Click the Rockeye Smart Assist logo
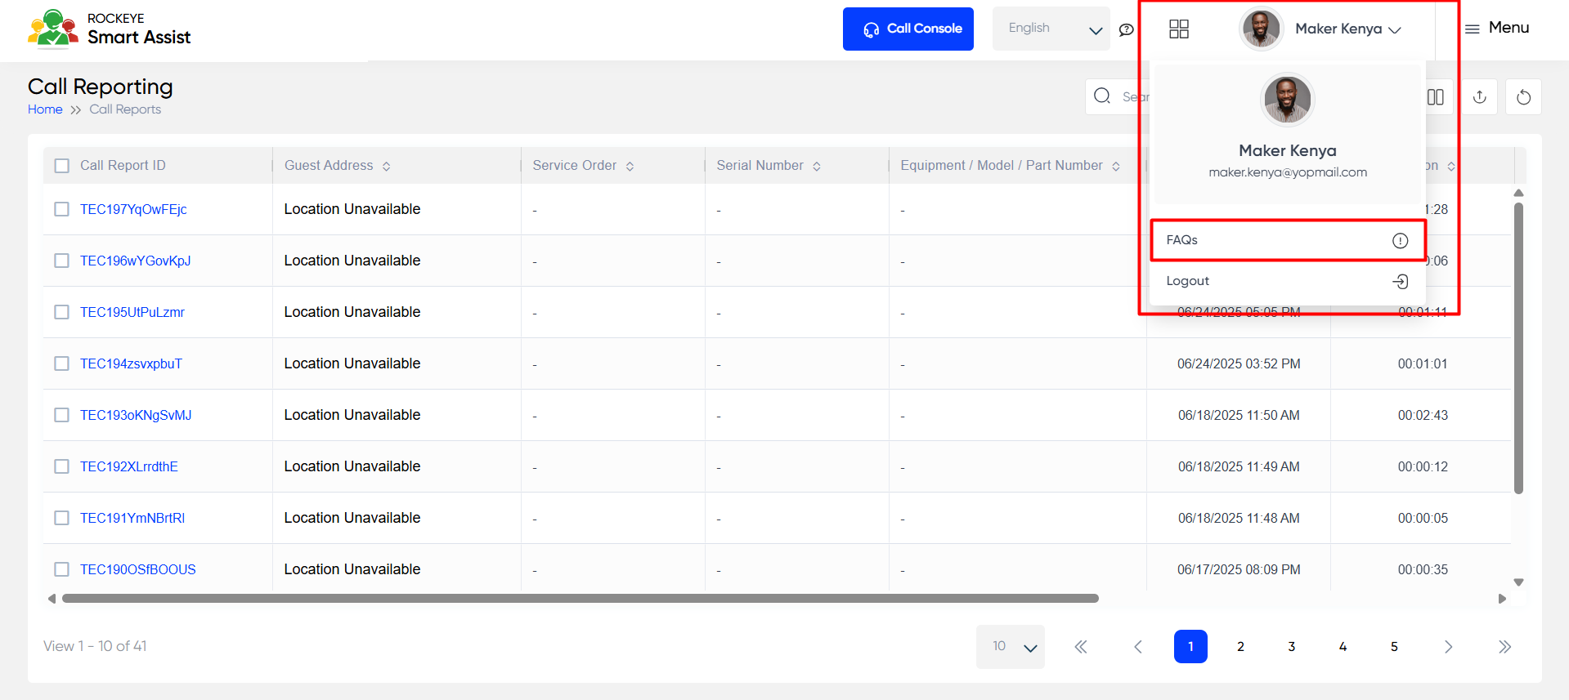1569x700 pixels. pos(109,29)
